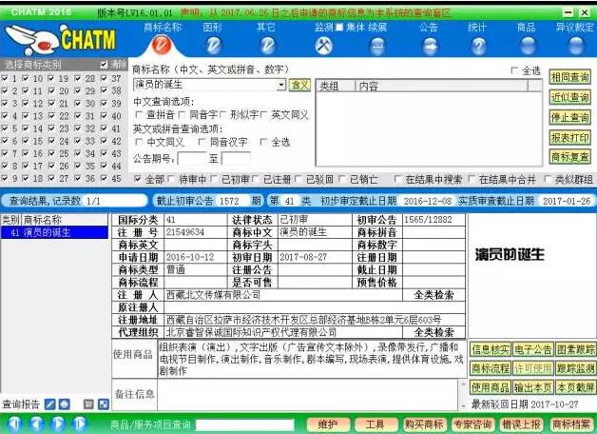The height and width of the screenshot is (434, 597).
Task: Click the 演员的诞生 trademark image preview
Action: tap(510, 254)
